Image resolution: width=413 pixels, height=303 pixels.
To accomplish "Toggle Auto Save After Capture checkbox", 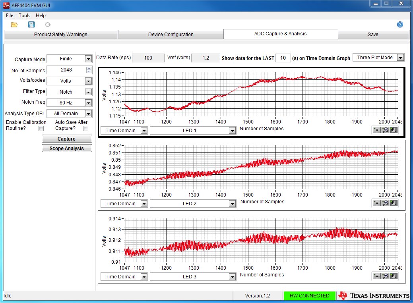I will [x=85, y=128].
